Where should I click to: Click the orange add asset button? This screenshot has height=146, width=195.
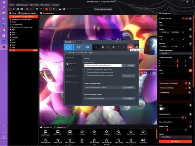[23, 17]
